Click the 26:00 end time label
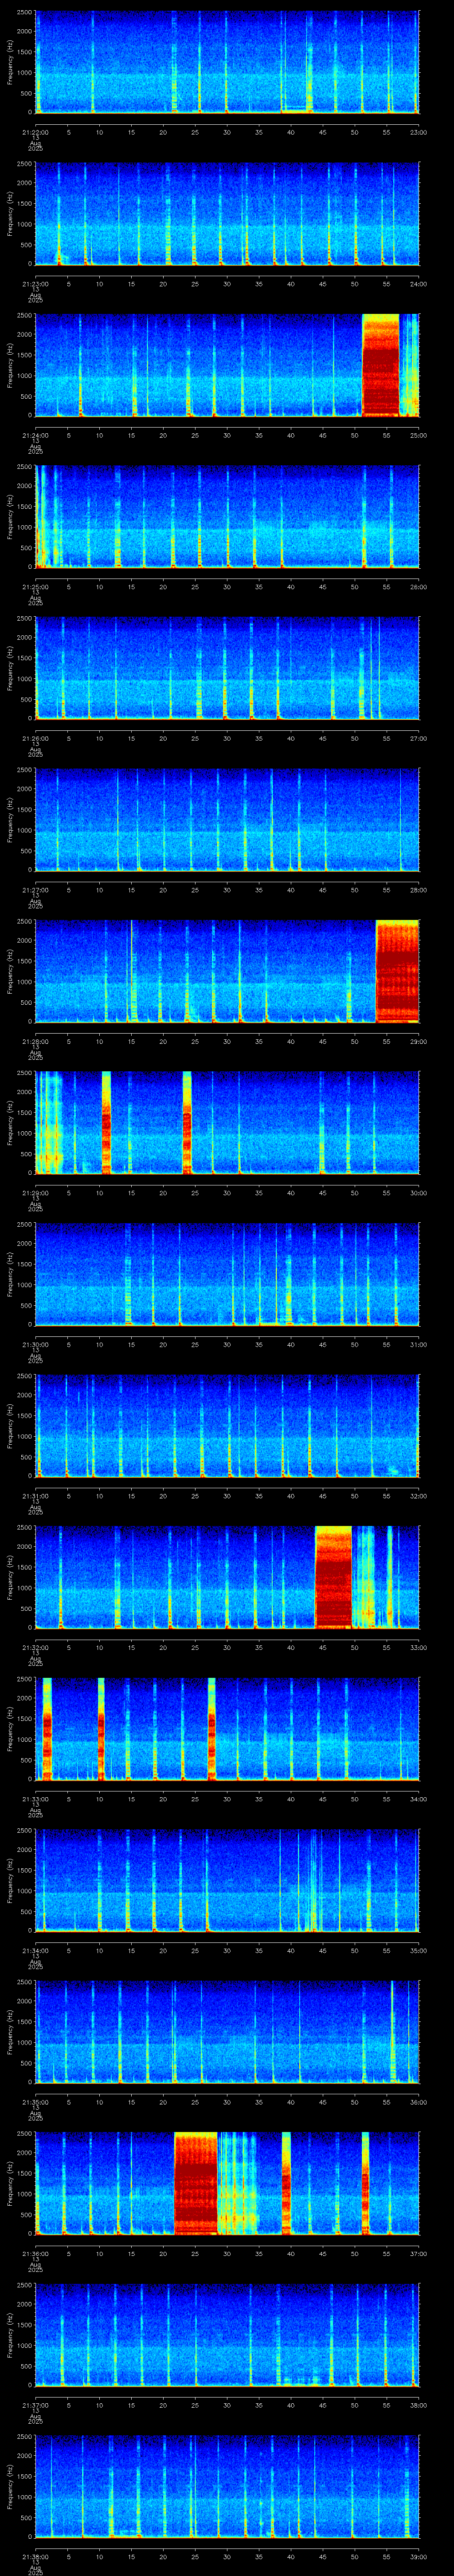Viewport: 454px width, 2576px height. tap(418, 587)
